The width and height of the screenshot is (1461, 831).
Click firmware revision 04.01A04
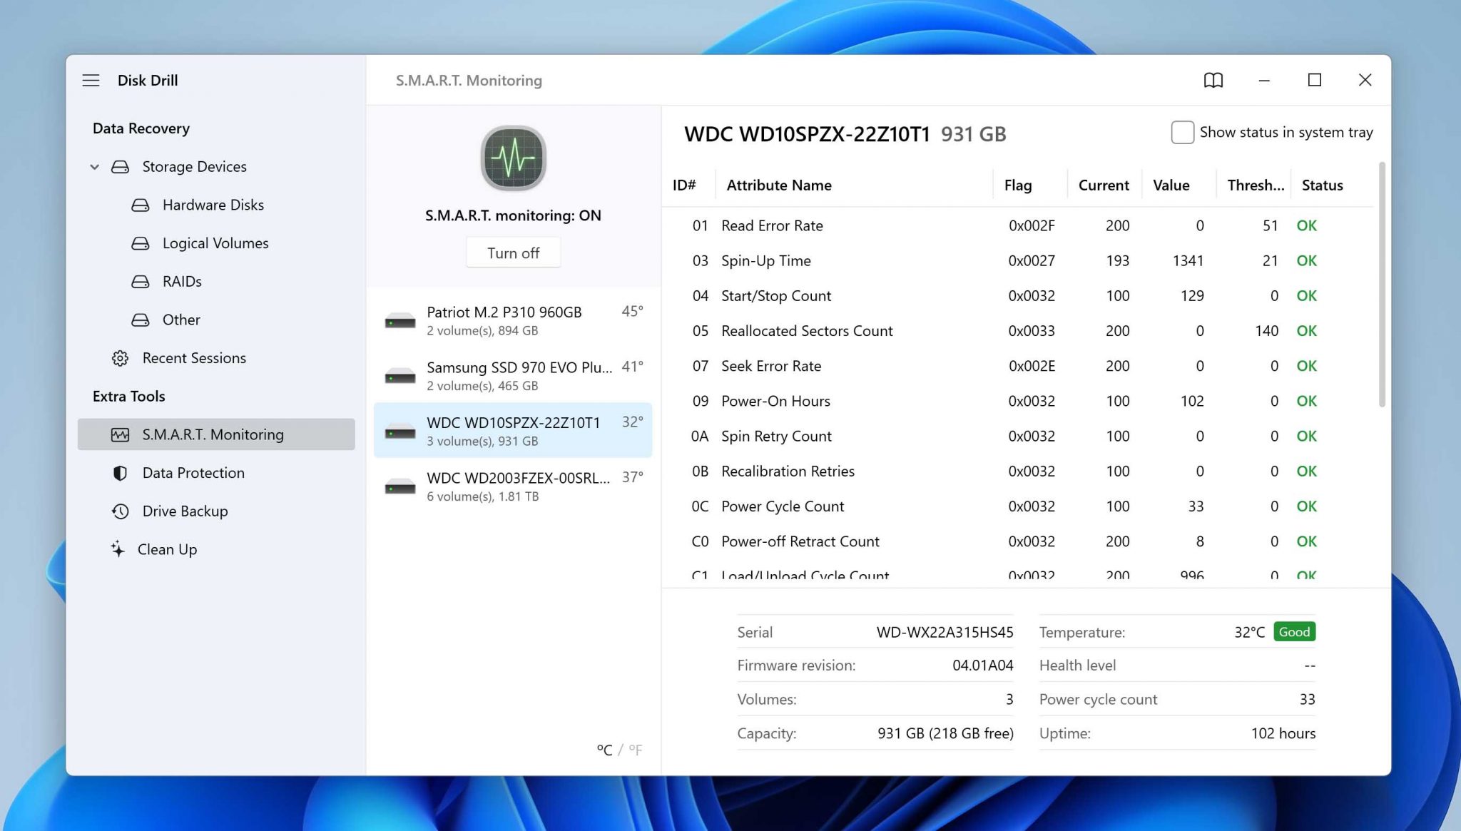982,666
